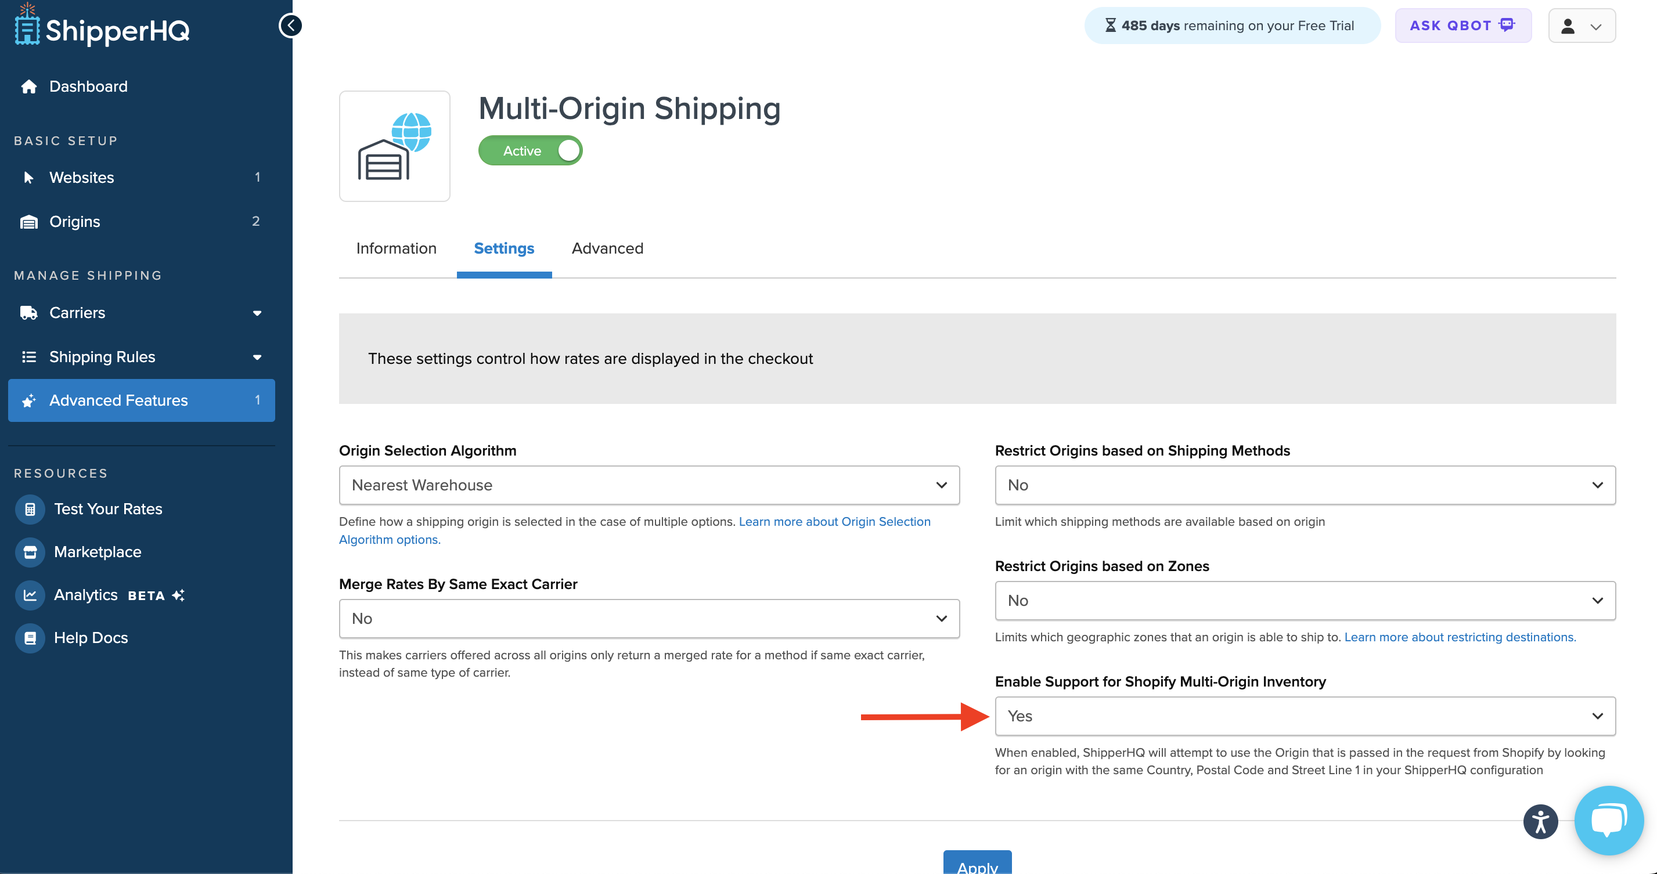The image size is (1657, 874).
Task: Open the live chat bubble
Action: (1608, 820)
